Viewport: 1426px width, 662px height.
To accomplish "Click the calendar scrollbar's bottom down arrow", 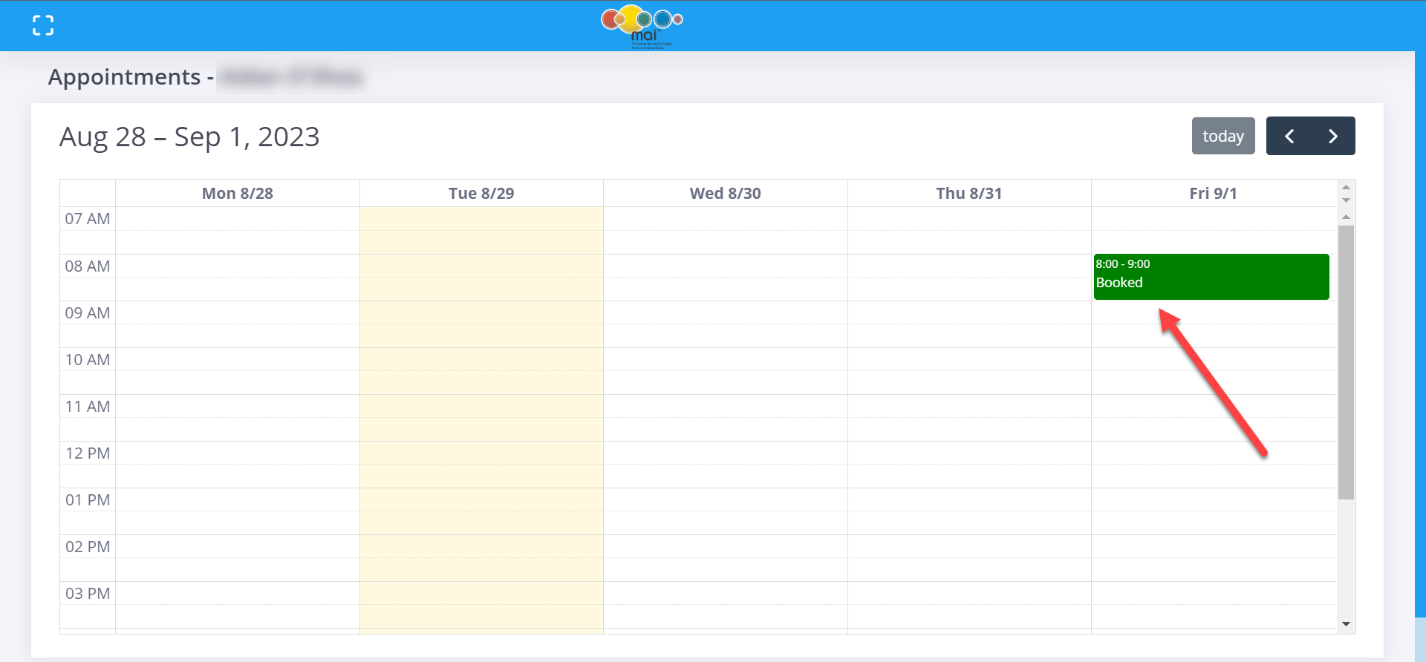I will (1346, 624).
